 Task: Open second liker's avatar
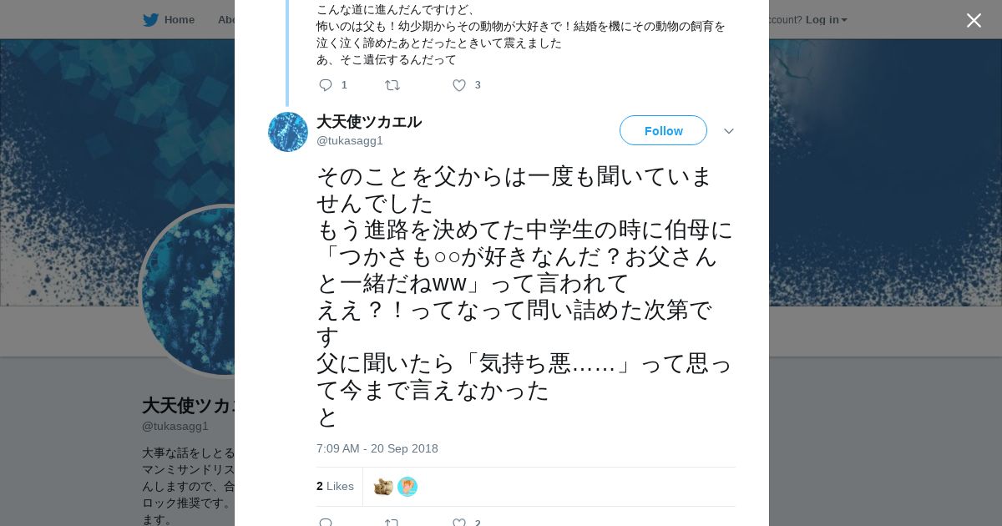pos(407,487)
